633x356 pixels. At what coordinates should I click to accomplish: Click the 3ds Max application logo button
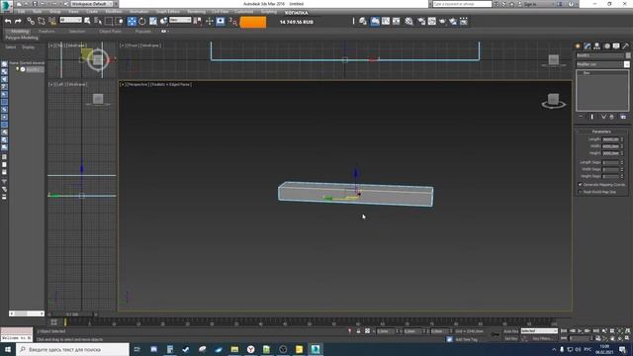6,6
